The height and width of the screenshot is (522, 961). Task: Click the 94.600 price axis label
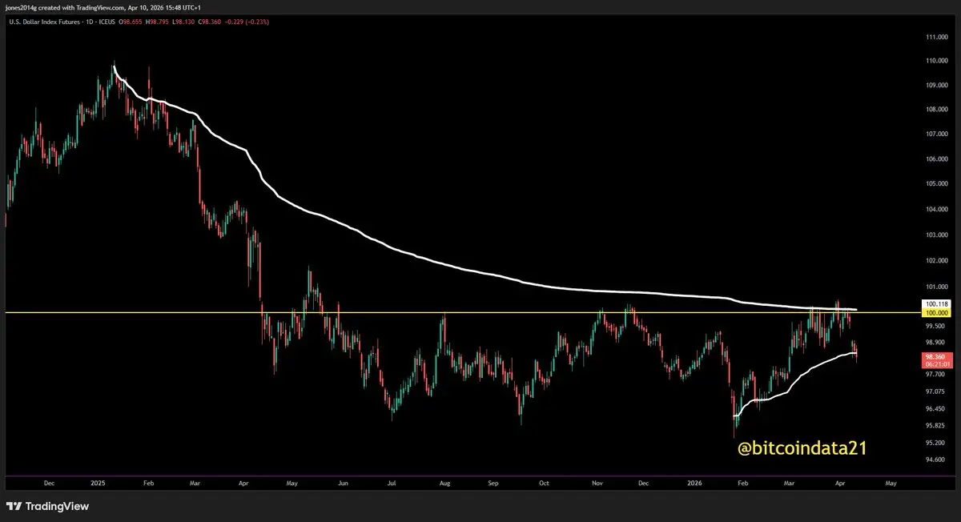click(935, 460)
